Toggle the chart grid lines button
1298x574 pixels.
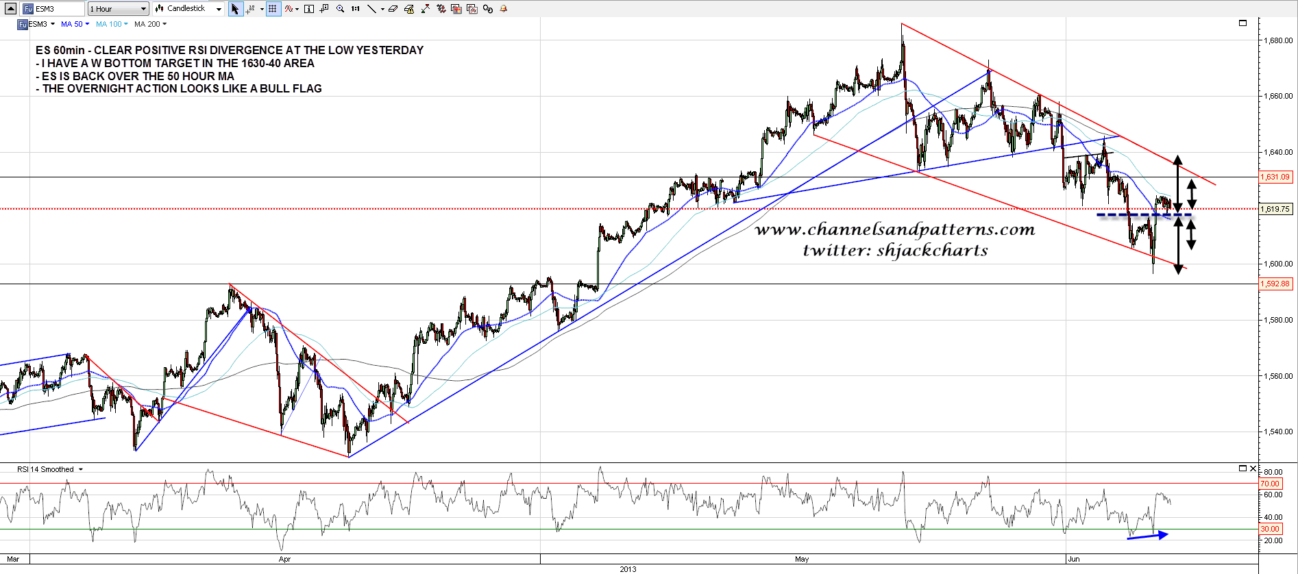pyautogui.click(x=273, y=9)
